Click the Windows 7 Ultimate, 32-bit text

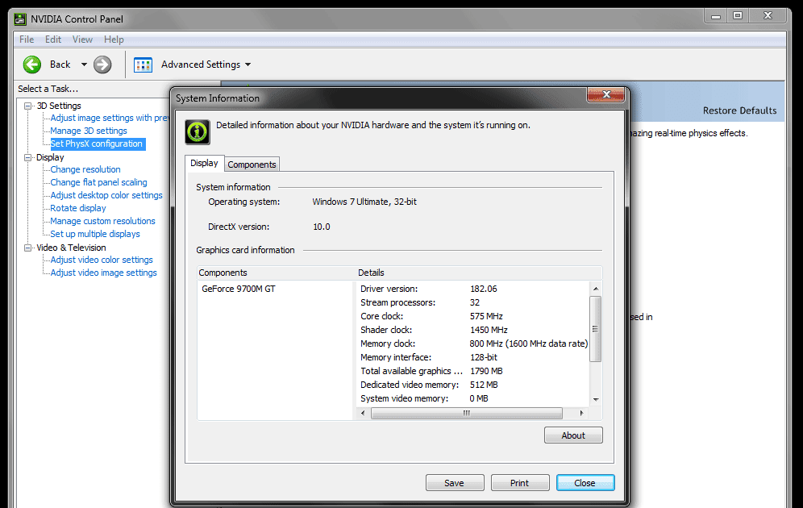(x=364, y=202)
